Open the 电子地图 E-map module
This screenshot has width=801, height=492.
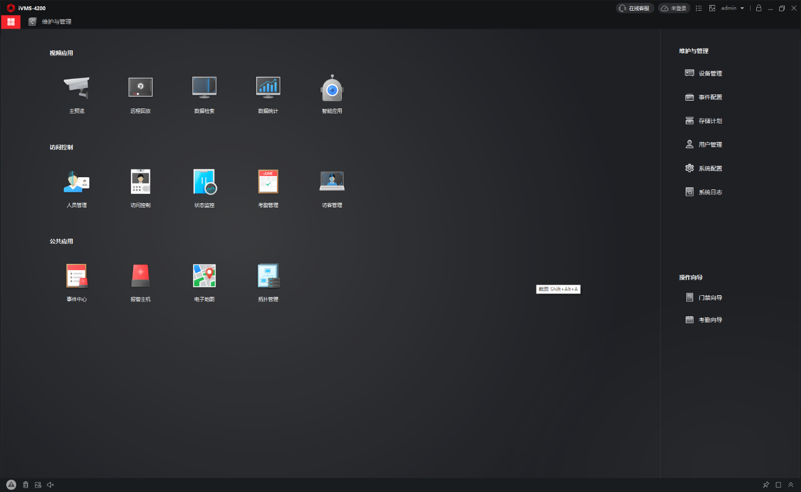click(204, 276)
